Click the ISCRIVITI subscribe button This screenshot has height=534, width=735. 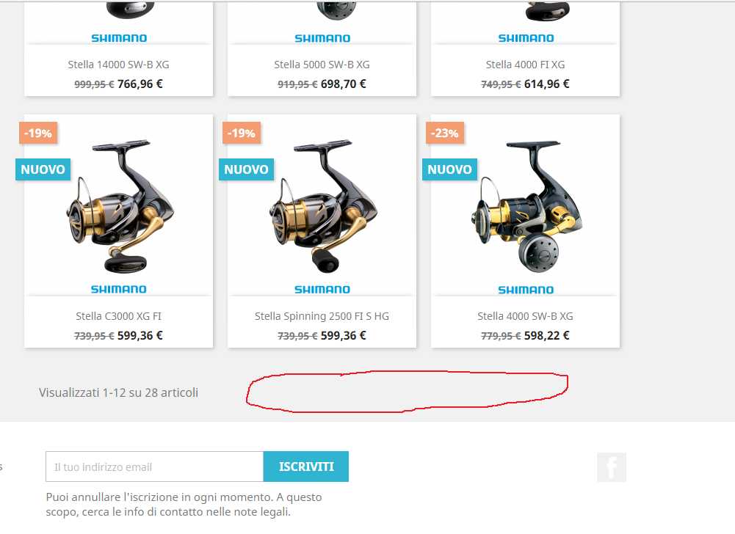(306, 467)
